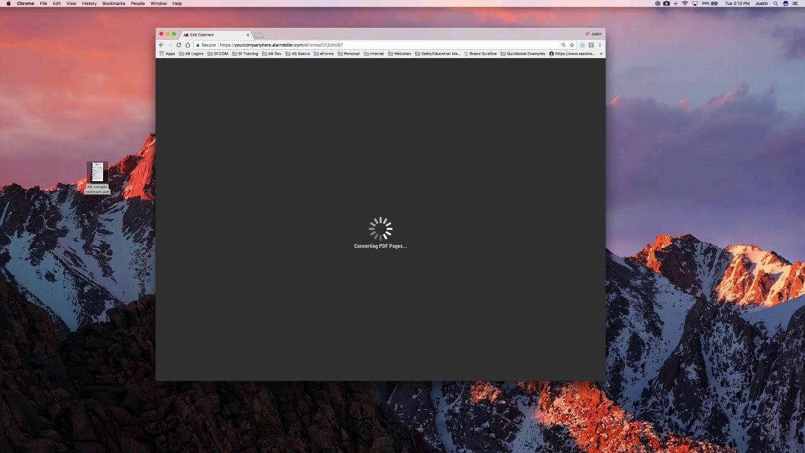Close the Edit Contract tab
805x453 pixels.
click(x=248, y=35)
